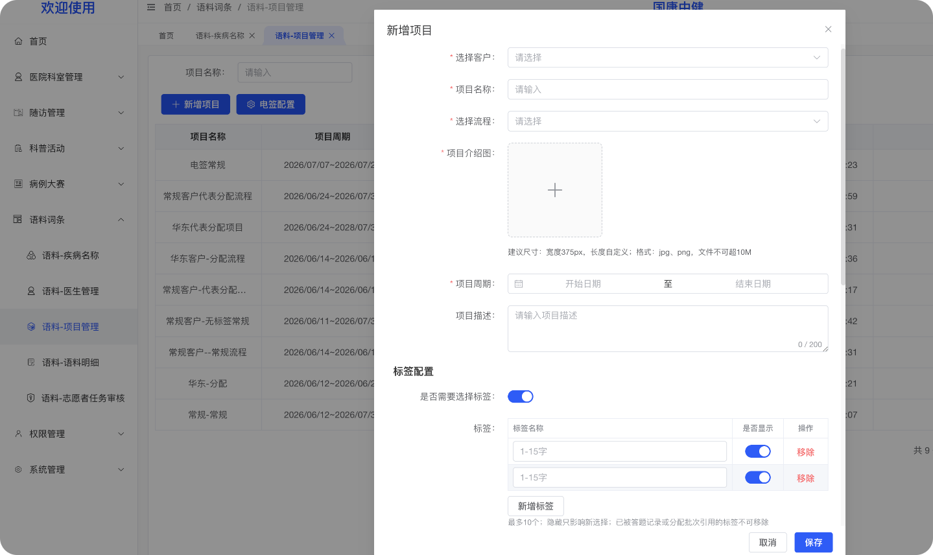Click the dialog vertical scrollbar
This screenshot has width=933, height=555.
(843, 167)
